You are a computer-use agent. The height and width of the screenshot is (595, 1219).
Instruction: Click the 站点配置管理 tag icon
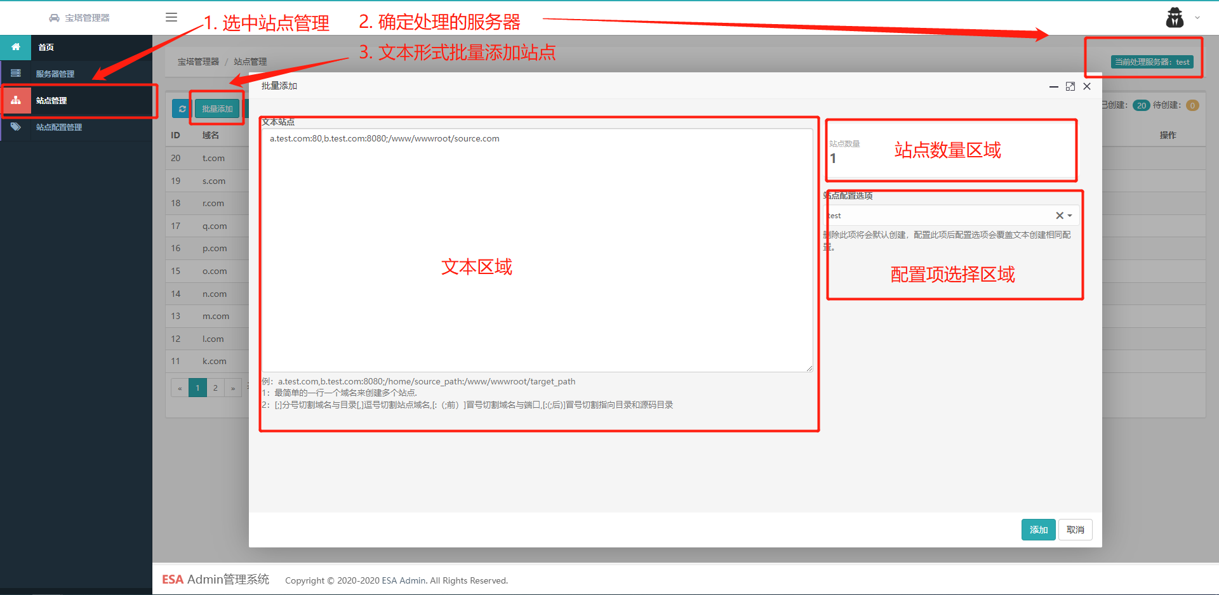16,127
